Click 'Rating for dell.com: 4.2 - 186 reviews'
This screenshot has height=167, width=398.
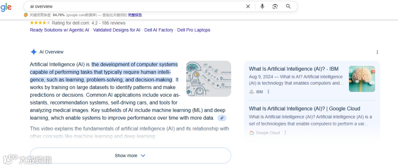pos(88,23)
